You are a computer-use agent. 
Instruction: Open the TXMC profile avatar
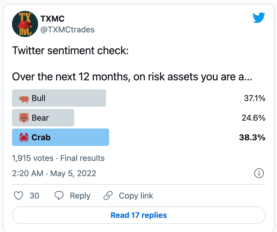click(25, 24)
